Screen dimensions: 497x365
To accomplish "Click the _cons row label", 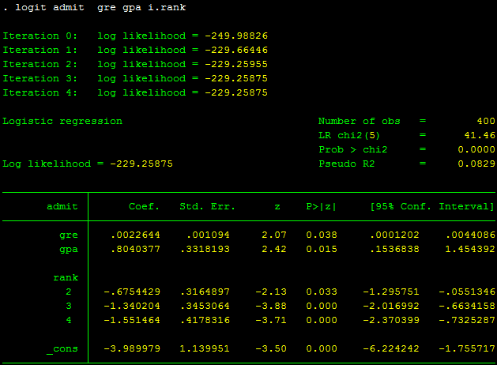I will coord(62,349).
